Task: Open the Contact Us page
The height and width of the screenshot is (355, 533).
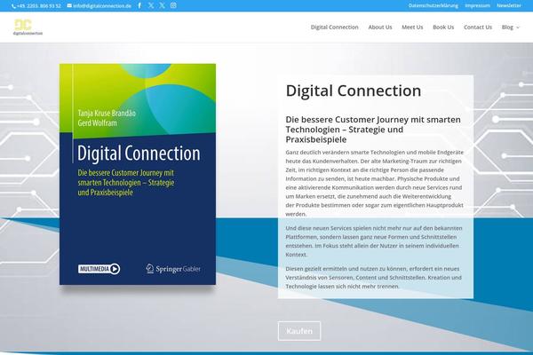Action: point(478,28)
